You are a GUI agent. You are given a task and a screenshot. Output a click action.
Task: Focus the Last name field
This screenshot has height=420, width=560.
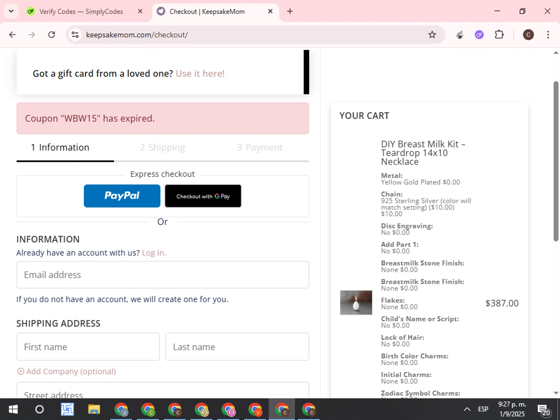(x=237, y=347)
